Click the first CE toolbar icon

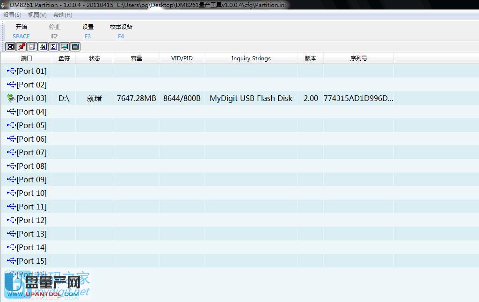tap(10, 47)
